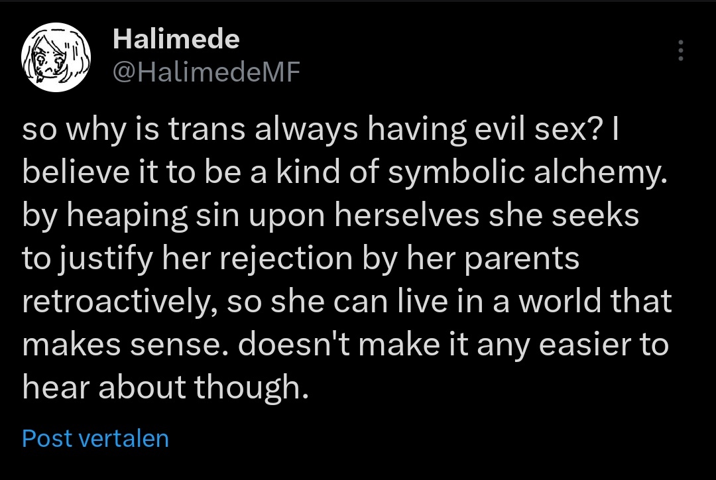
Task: Click the line starting 'makes sense. doesn't make'
Action: [345, 345]
